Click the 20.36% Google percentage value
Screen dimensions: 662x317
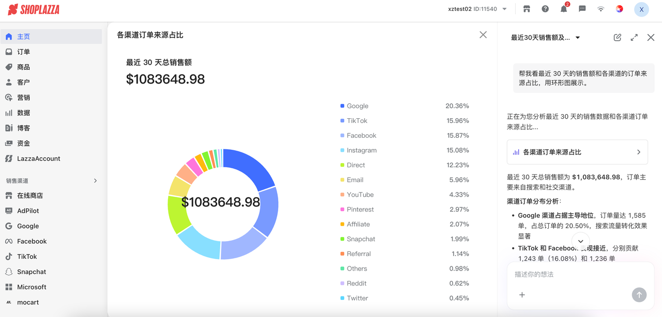[x=457, y=106]
